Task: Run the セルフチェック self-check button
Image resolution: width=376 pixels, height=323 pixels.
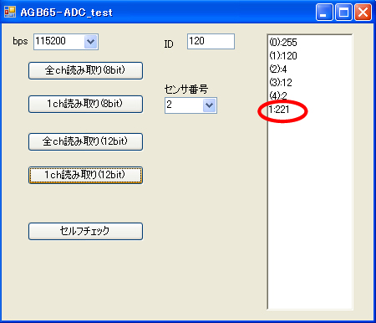Action: point(85,231)
